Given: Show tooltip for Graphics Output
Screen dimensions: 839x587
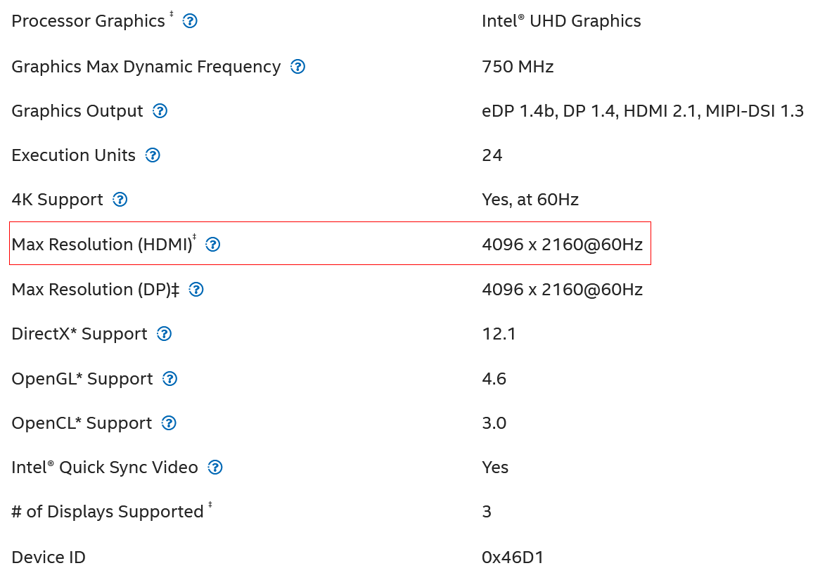Looking at the screenshot, I should click(x=160, y=111).
